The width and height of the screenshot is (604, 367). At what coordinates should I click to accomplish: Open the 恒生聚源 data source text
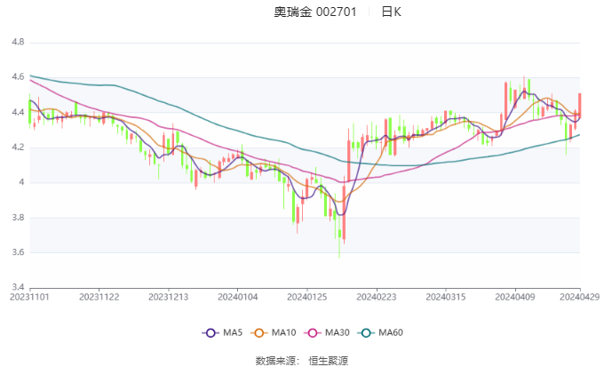[x=327, y=360]
